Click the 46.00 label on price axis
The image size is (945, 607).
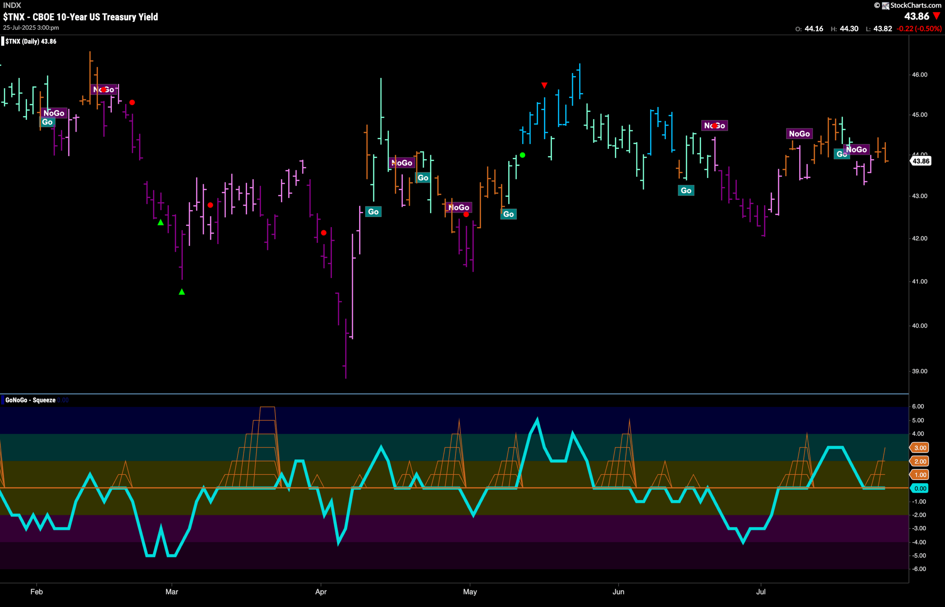click(x=920, y=75)
